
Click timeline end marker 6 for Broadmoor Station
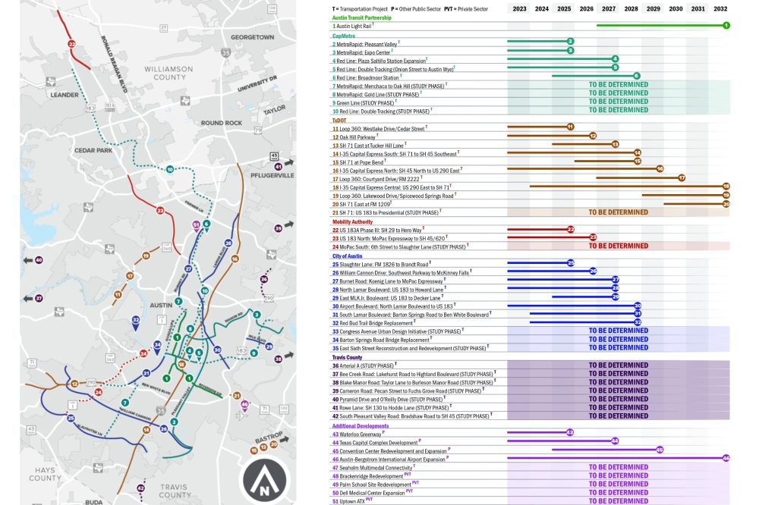tap(637, 76)
